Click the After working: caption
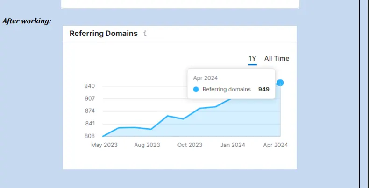The image size is (369, 188). click(x=27, y=21)
